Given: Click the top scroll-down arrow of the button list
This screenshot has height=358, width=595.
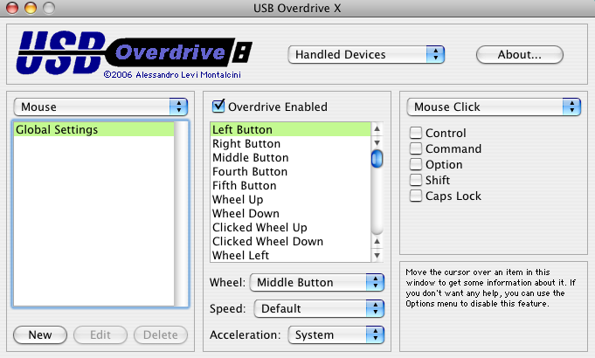Looking at the screenshot, I should [377, 143].
